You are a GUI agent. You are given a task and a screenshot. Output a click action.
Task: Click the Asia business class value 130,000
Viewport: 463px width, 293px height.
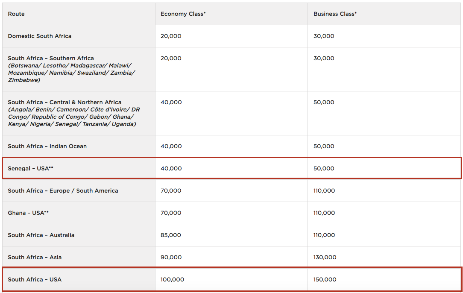pyautogui.click(x=325, y=258)
